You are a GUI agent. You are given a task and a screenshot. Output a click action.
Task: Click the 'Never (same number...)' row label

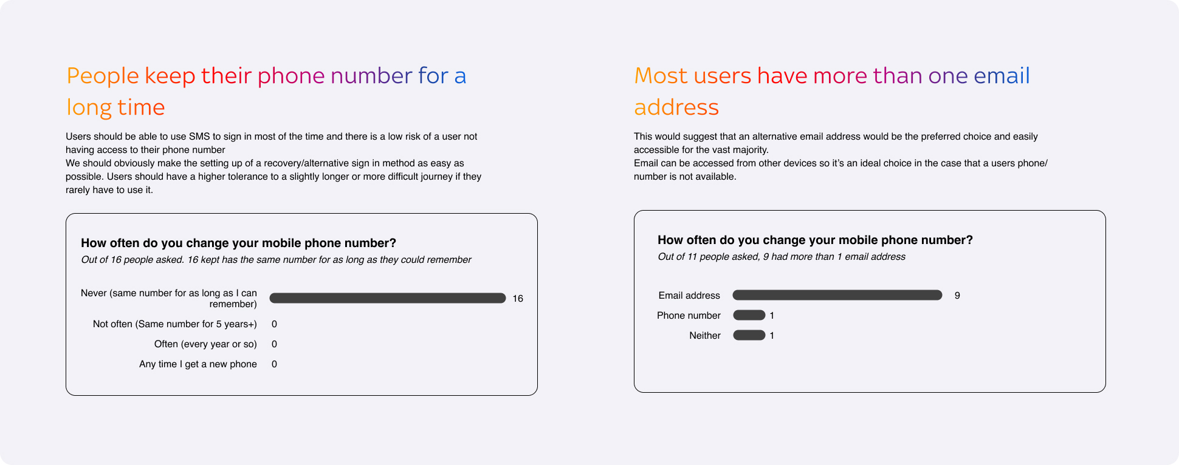169,299
